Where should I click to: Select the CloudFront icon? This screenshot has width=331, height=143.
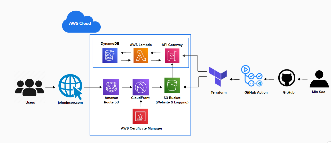pyautogui.click(x=141, y=87)
